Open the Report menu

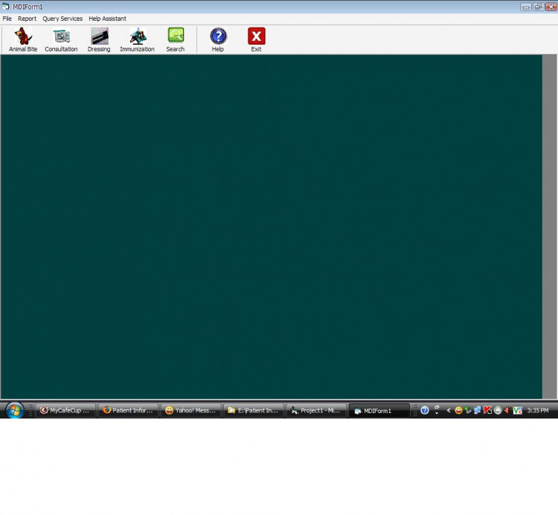27,19
